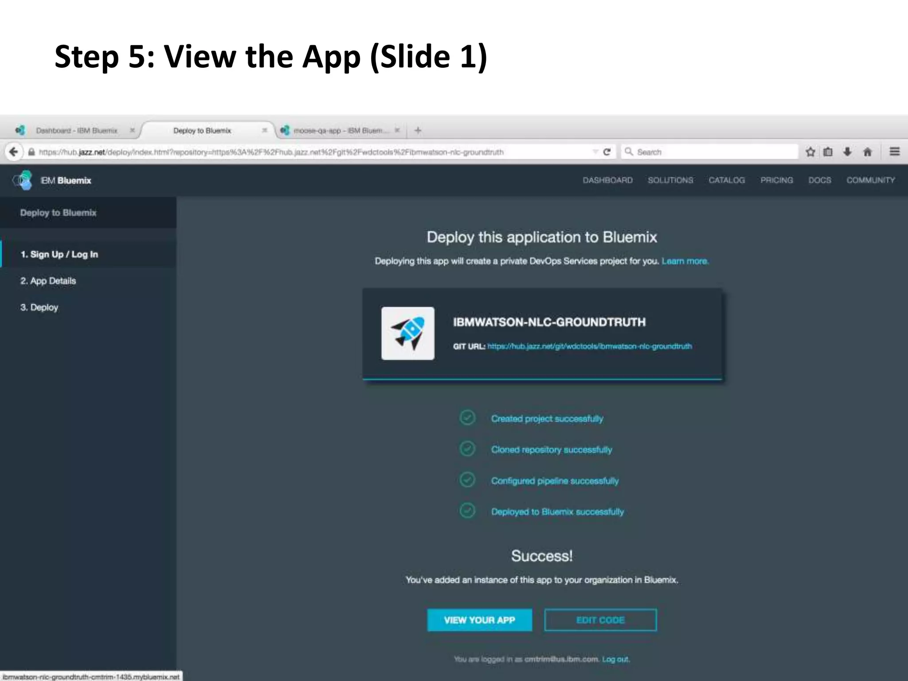Screen dimensions: 908x681
Task: Click the rocket app icon thumbnail
Action: [x=408, y=333]
